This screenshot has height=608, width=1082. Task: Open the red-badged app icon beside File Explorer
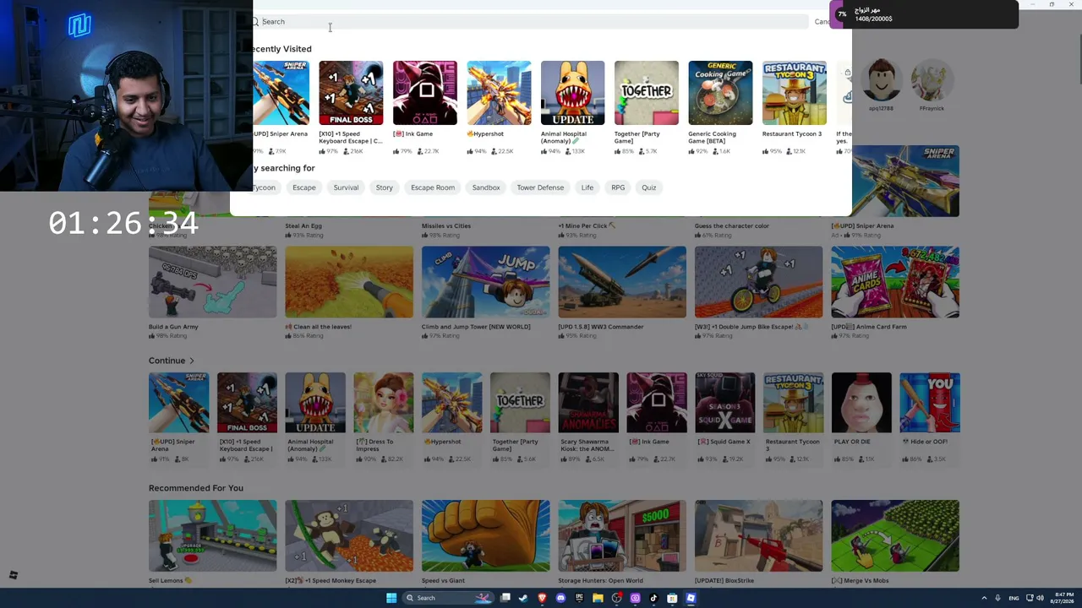click(616, 598)
